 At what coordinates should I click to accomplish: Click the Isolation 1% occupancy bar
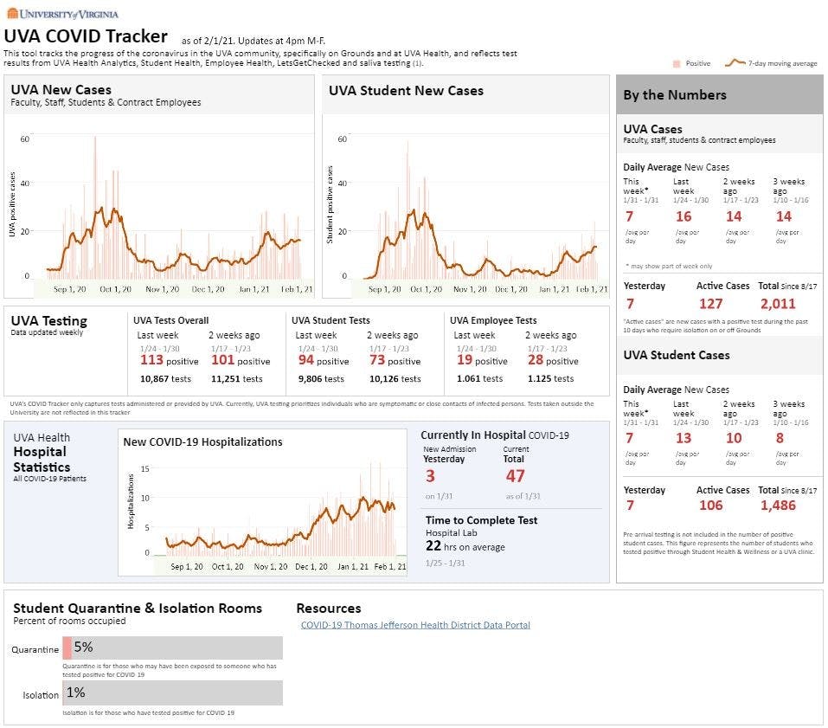point(173,693)
